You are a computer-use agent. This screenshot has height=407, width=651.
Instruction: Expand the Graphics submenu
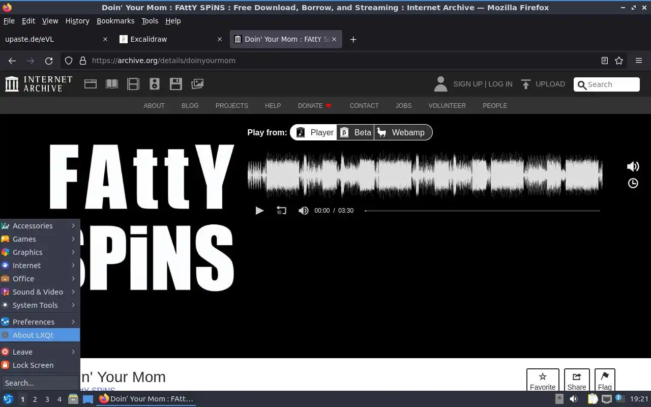click(x=40, y=252)
